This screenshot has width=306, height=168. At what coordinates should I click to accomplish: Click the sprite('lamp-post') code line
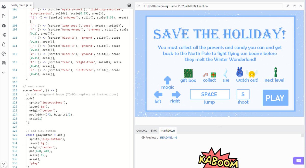click(76, 25)
